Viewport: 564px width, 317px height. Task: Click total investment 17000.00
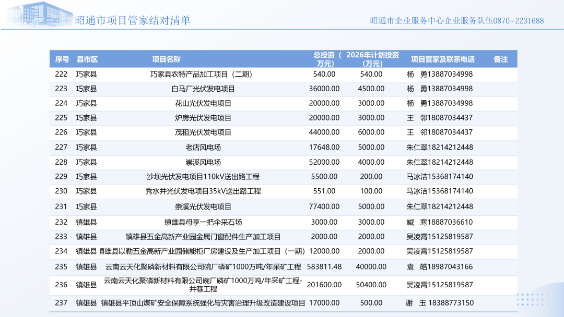click(x=324, y=303)
